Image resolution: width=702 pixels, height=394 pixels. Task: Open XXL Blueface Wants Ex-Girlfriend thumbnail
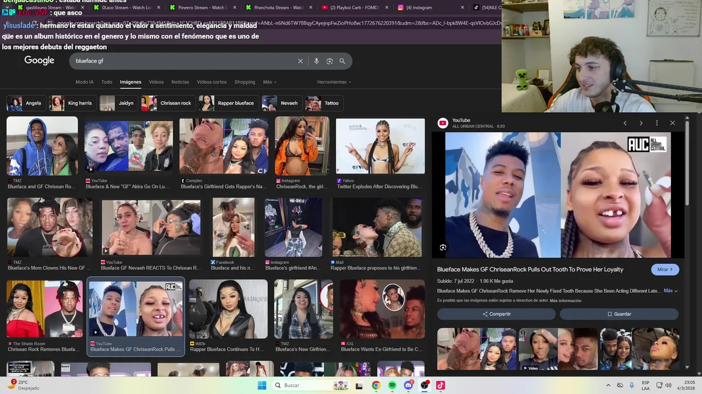(x=382, y=309)
